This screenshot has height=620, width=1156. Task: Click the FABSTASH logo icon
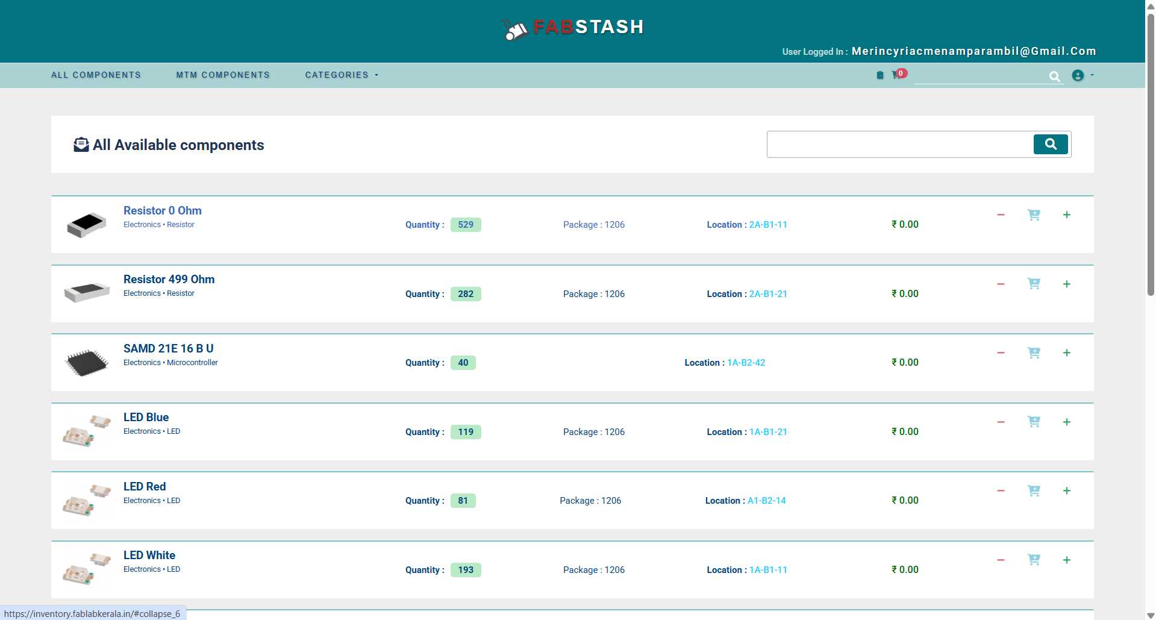click(514, 28)
